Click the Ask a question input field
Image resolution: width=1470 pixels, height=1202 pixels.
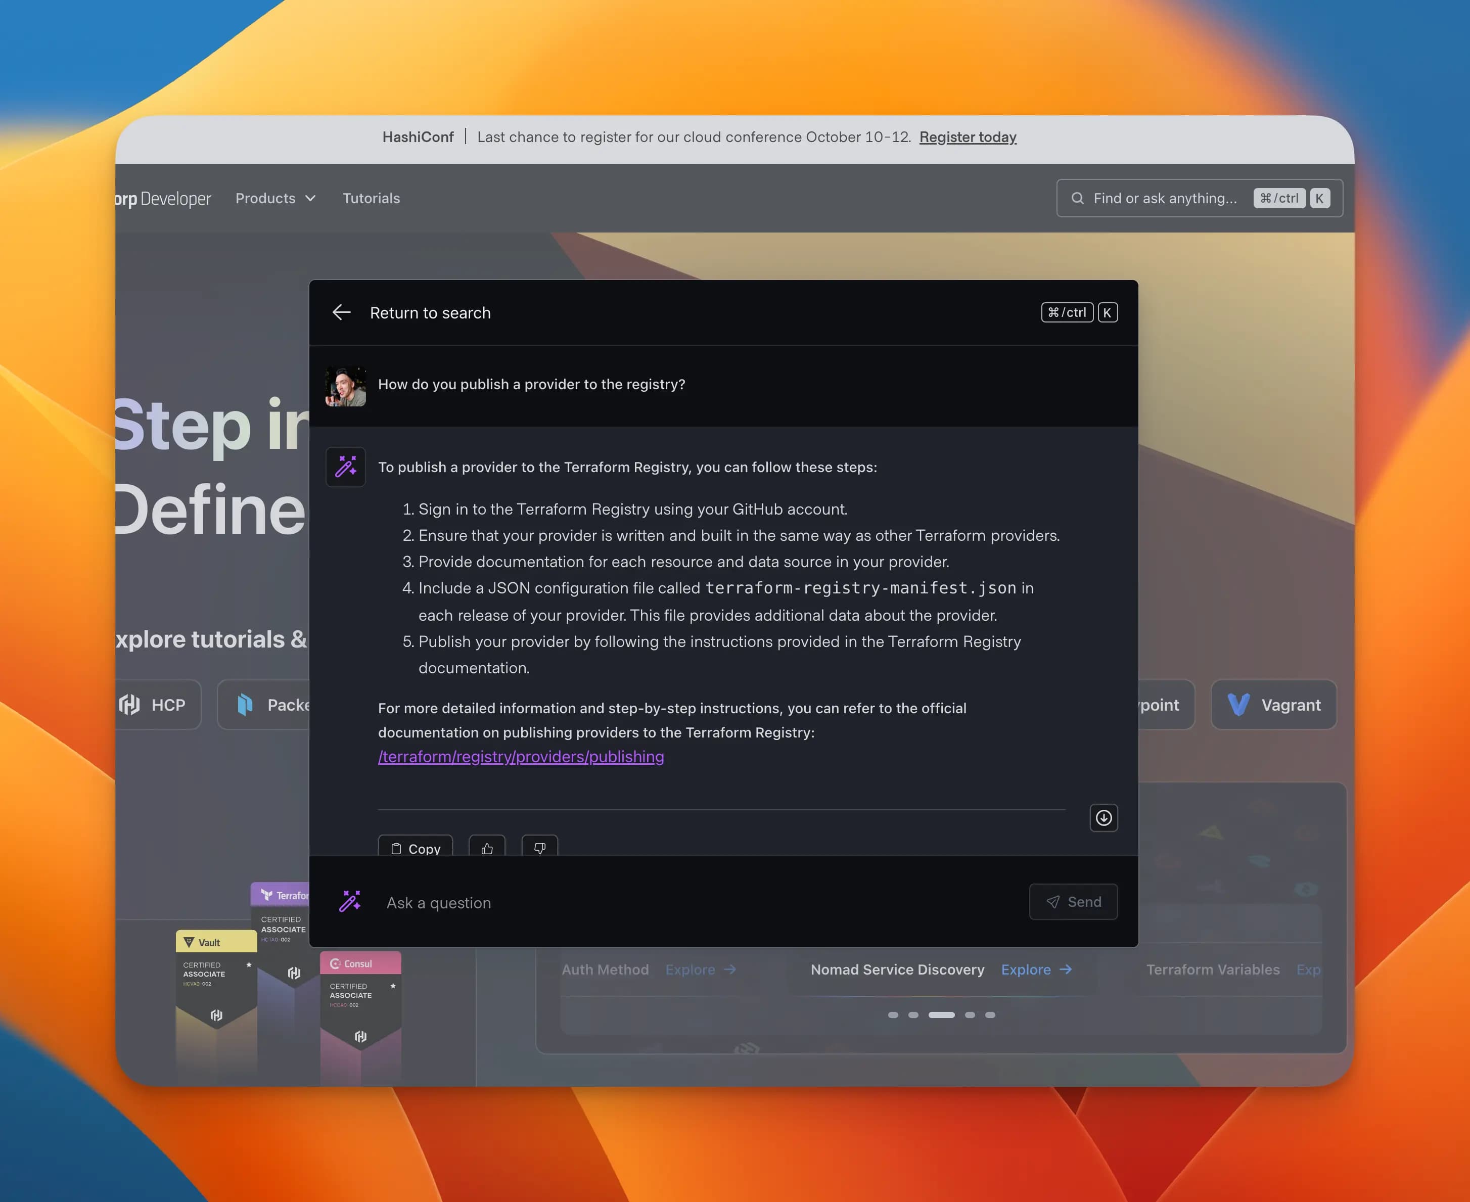click(x=693, y=903)
